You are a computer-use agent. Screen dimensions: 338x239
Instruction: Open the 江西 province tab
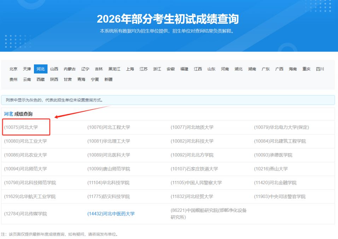(x=198, y=69)
